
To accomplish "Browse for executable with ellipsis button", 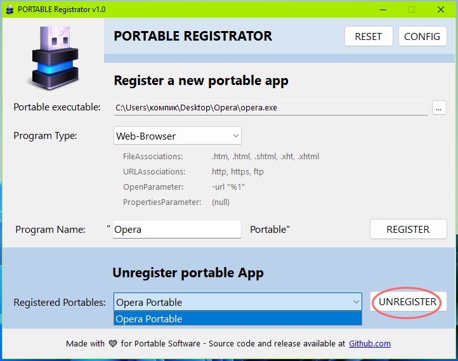I will [439, 108].
